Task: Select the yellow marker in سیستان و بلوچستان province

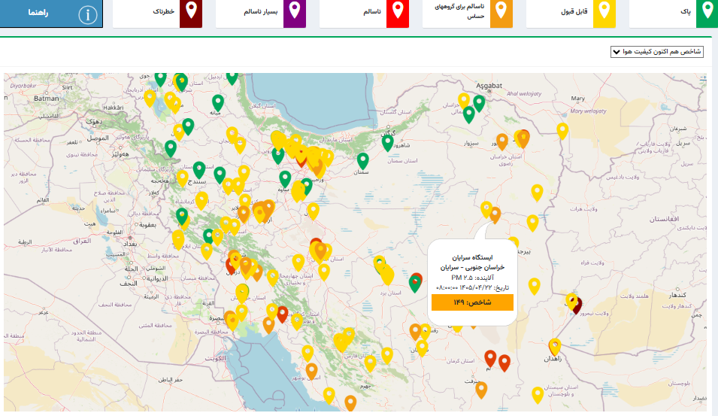Action: pos(538,394)
